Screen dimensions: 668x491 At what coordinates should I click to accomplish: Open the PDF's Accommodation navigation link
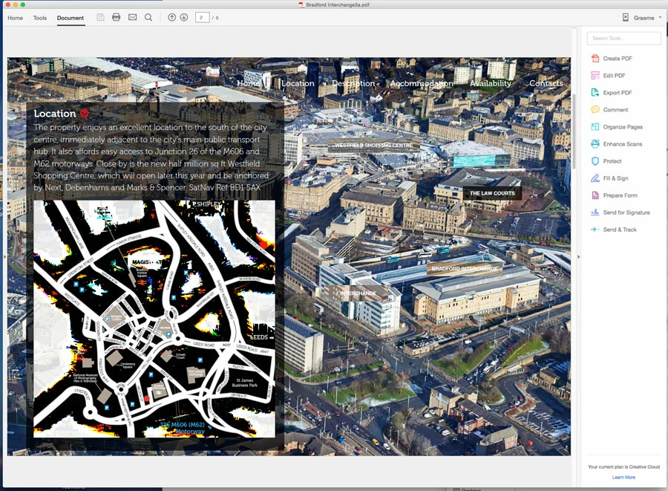coord(422,83)
